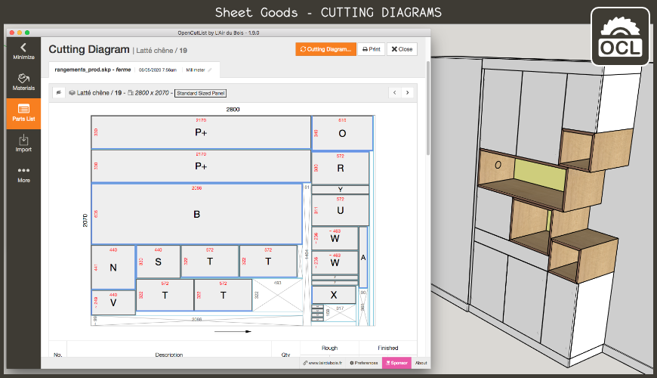
Task: Click the Print button
Action: [x=372, y=49]
